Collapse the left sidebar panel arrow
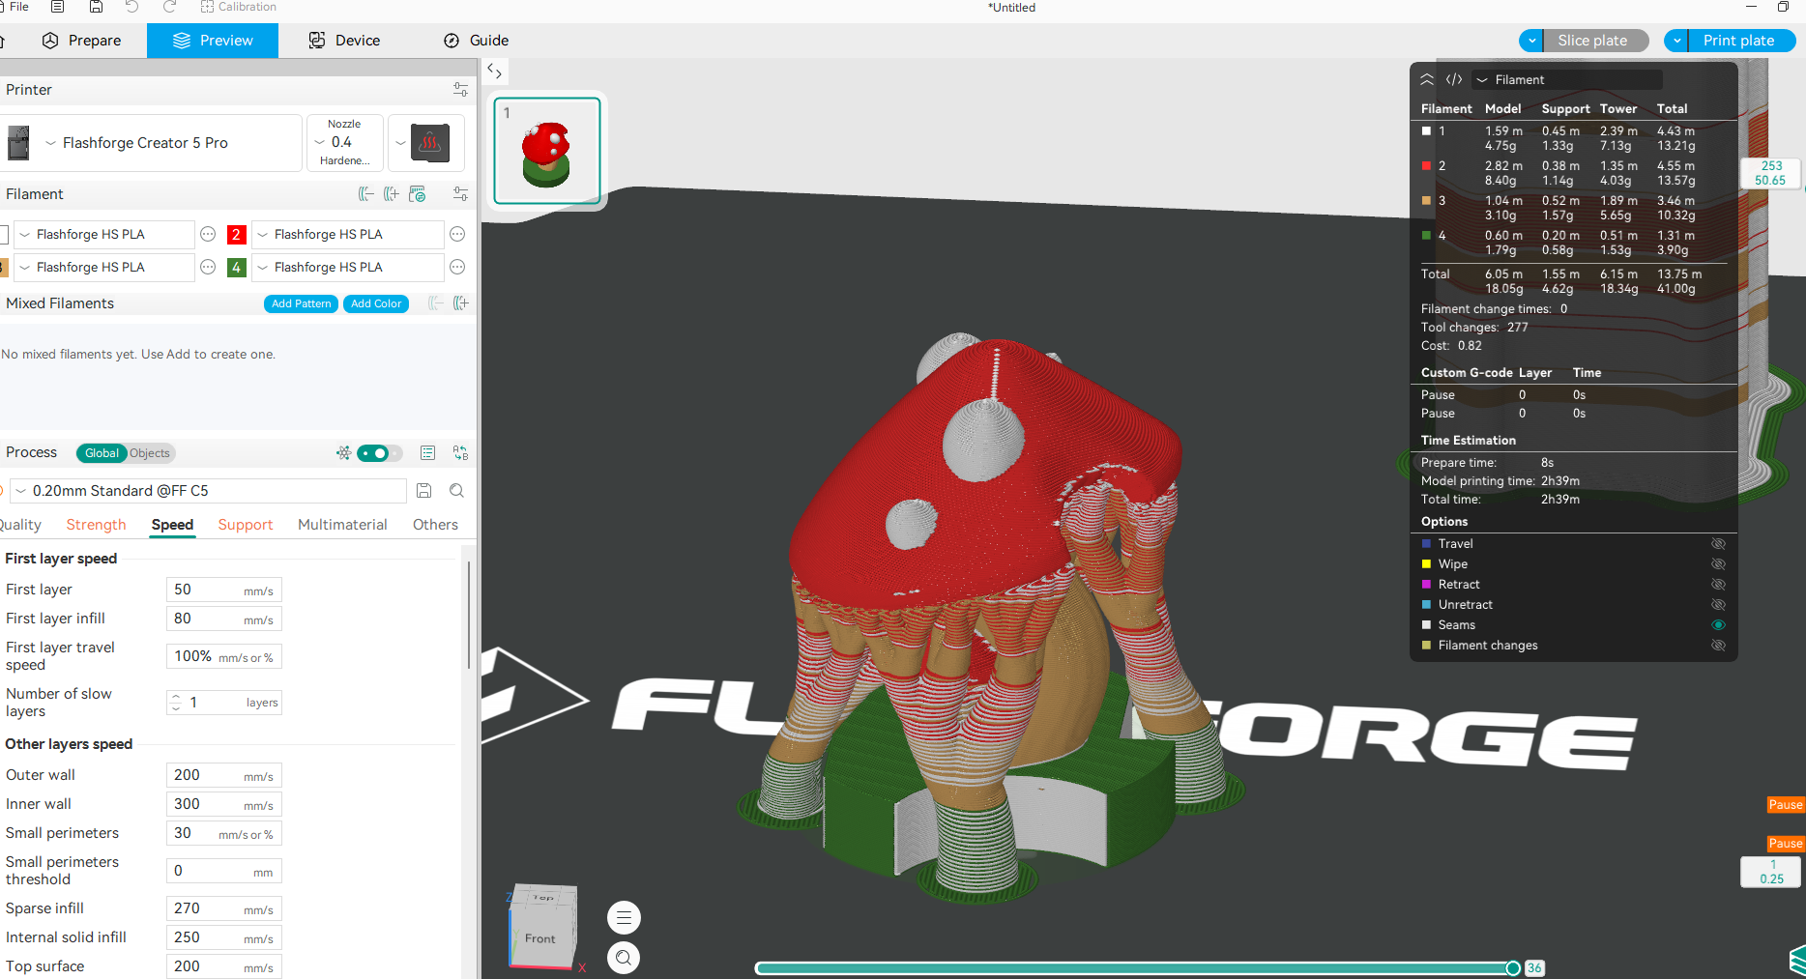 pyautogui.click(x=494, y=71)
